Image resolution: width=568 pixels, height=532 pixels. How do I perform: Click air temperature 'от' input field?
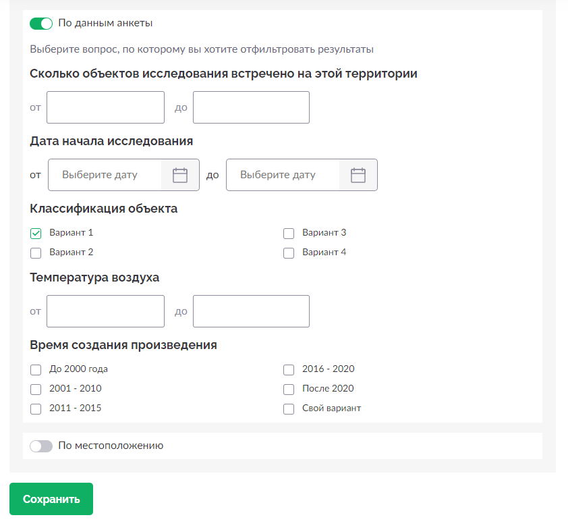[105, 311]
